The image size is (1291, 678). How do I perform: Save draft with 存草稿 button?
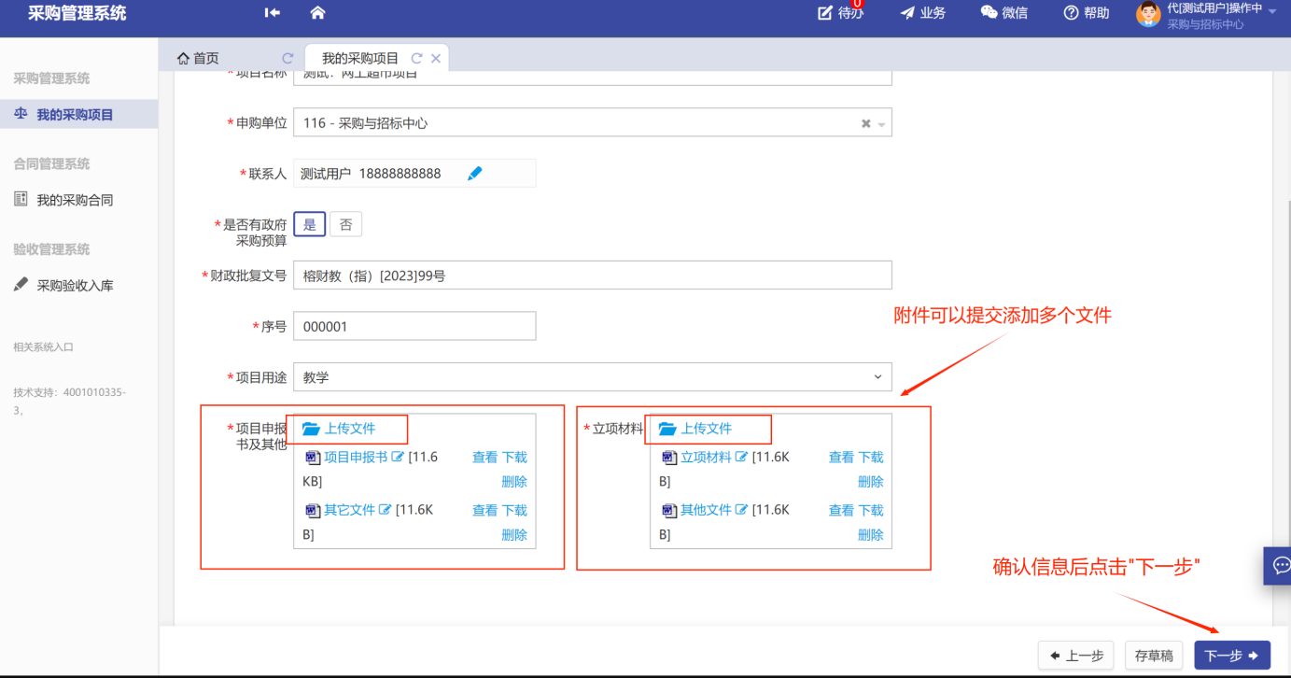tap(1154, 656)
